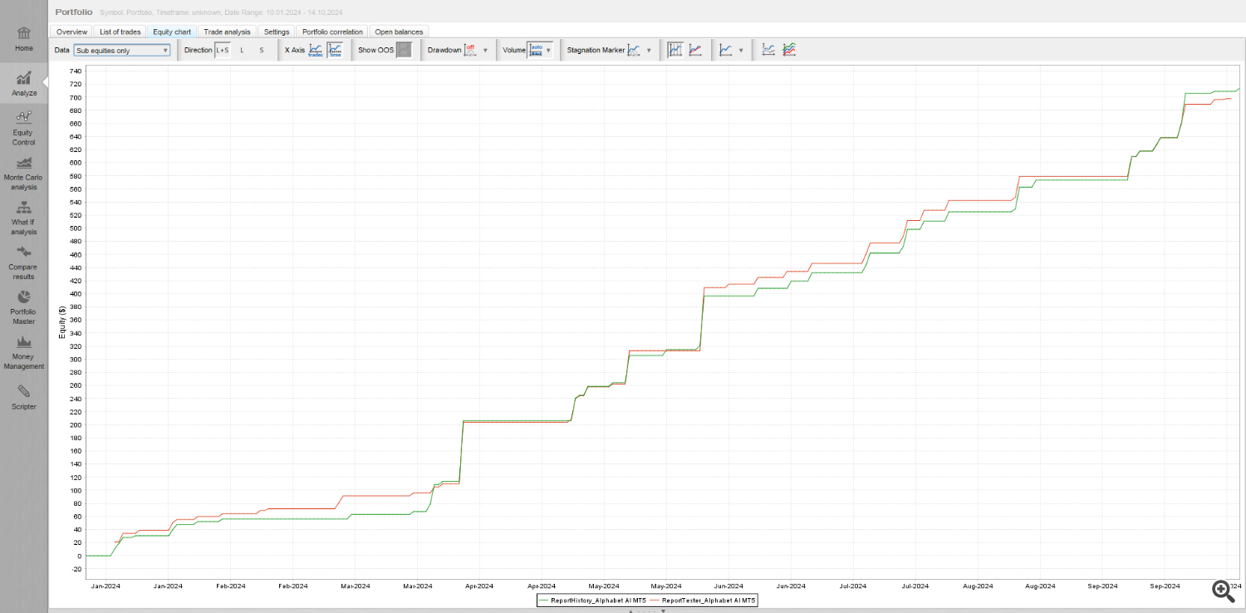Open Compare results in sidebar
The image size is (1246, 613).
24,262
